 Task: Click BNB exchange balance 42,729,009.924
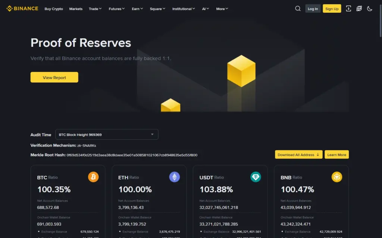(x=331, y=232)
